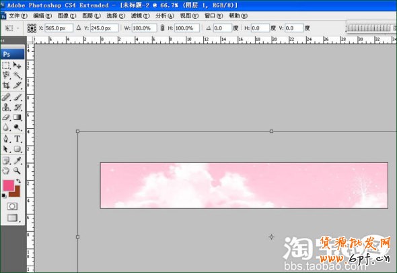Activate the Horizontal Type tool
The width and height of the screenshot is (397, 273).
pyautogui.click(x=17, y=139)
